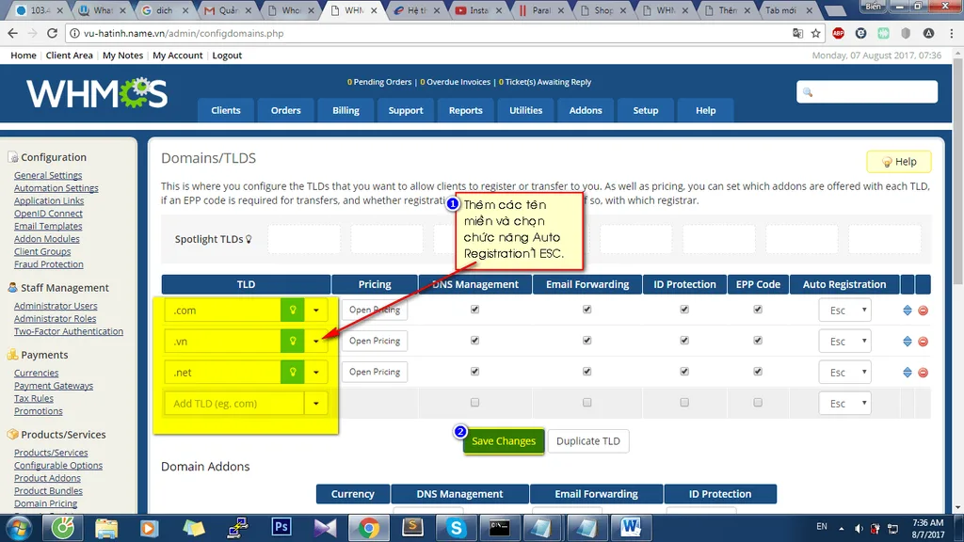Delete the .com TLD row
The height and width of the screenshot is (542, 964).
923,311
